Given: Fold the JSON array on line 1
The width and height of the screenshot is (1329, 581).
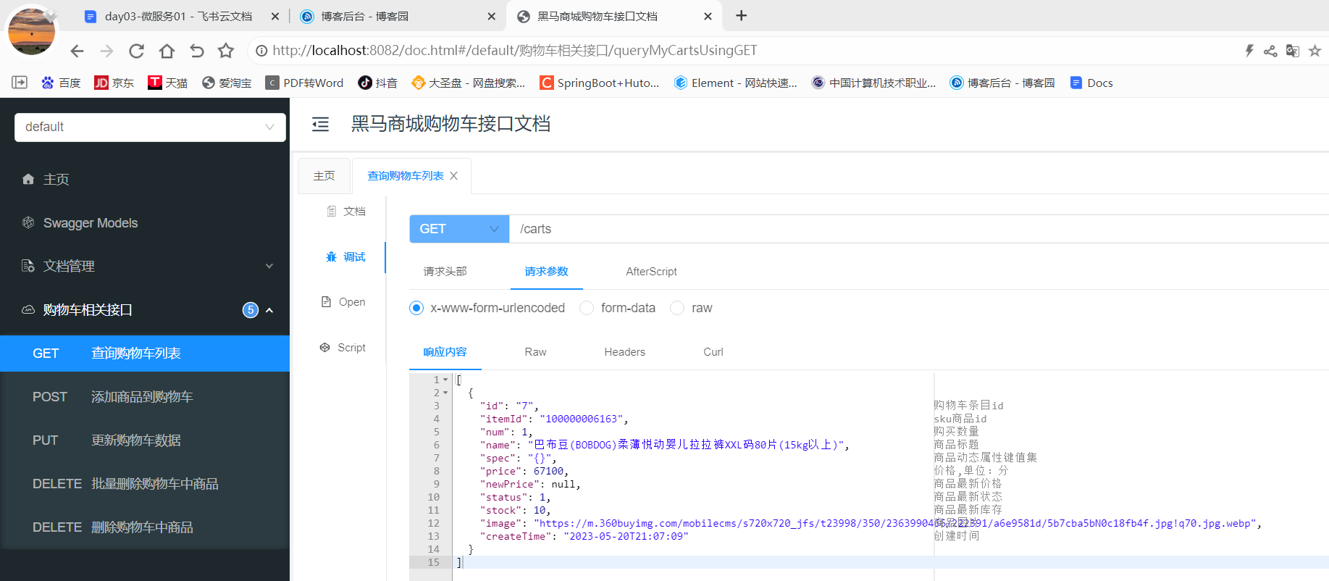Looking at the screenshot, I should tap(445, 380).
